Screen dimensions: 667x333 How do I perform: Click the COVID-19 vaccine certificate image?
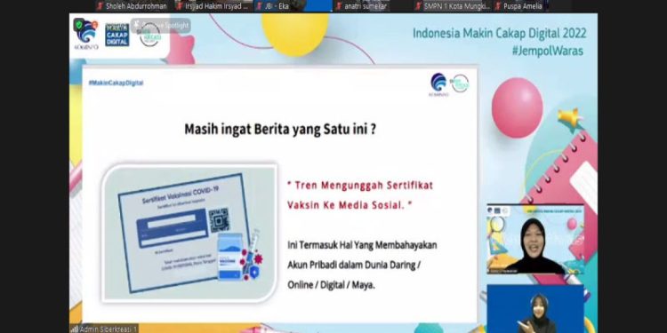189,233
